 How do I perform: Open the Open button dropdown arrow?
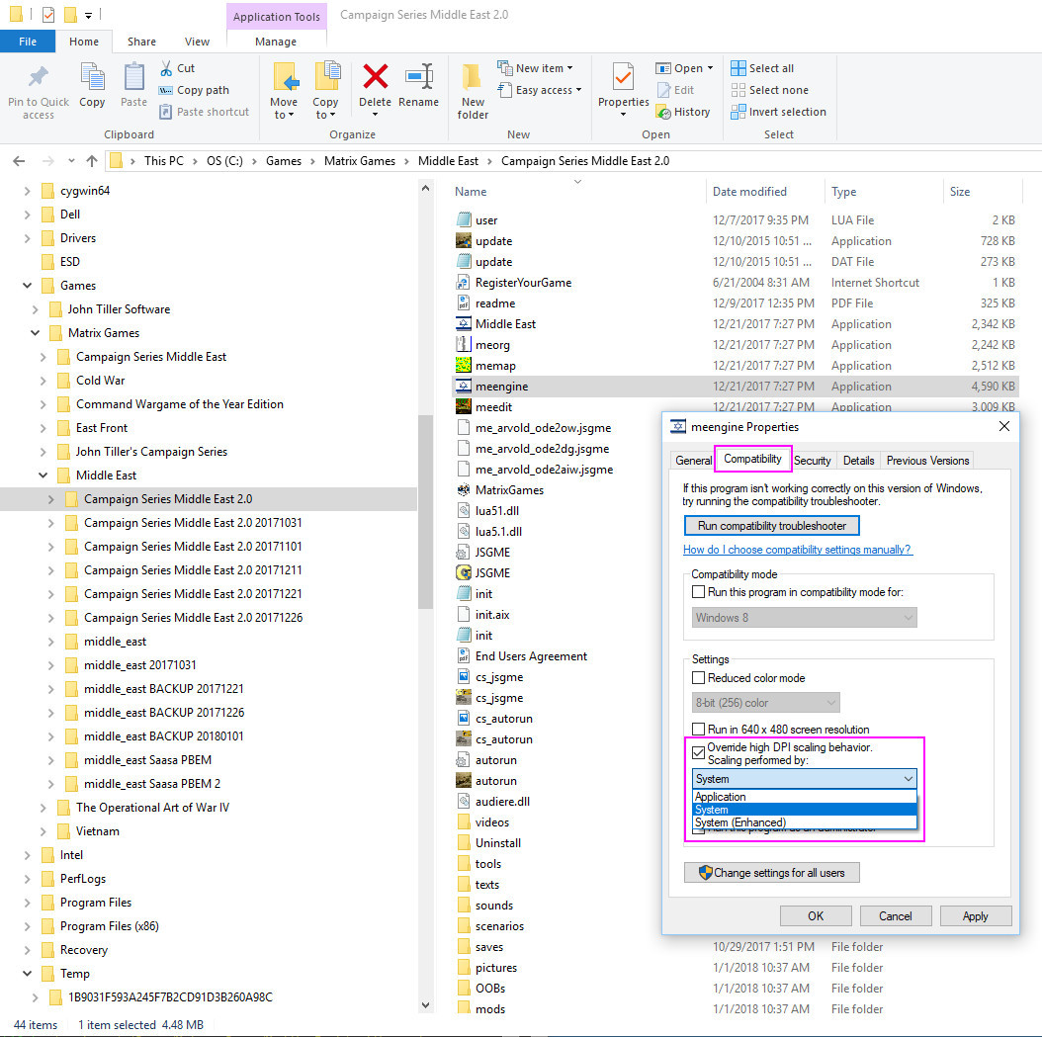click(x=710, y=68)
